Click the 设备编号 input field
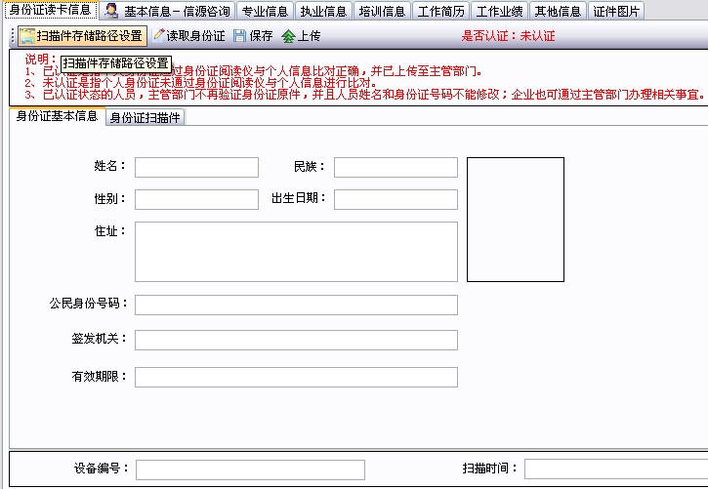The height and width of the screenshot is (489, 708). click(250, 469)
